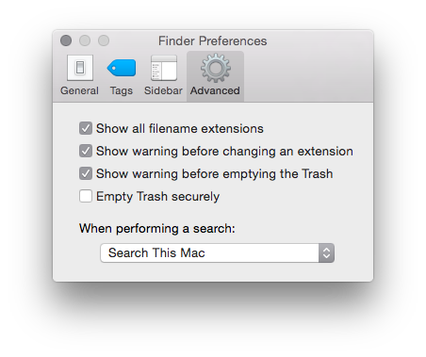Switch to the General tab label

(79, 90)
